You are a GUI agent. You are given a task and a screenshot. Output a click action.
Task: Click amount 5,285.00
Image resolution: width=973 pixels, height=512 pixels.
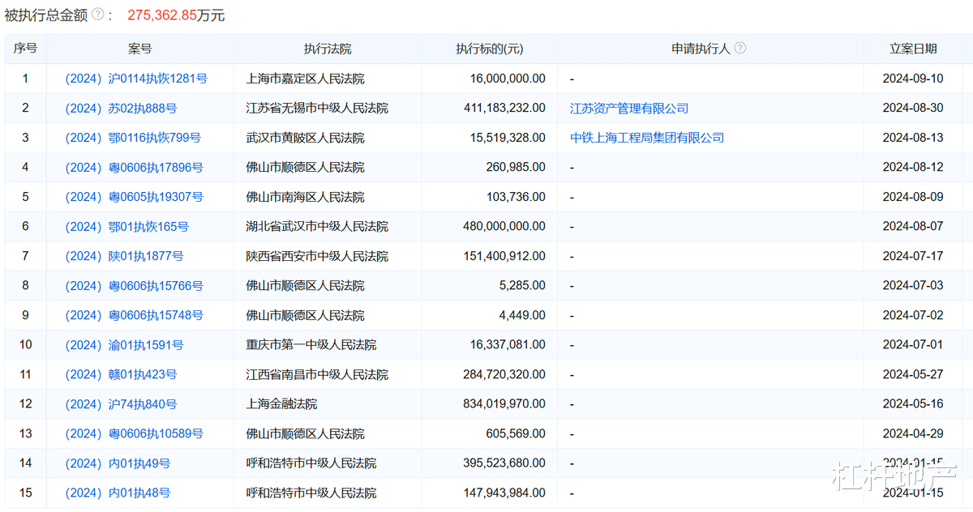521,286
